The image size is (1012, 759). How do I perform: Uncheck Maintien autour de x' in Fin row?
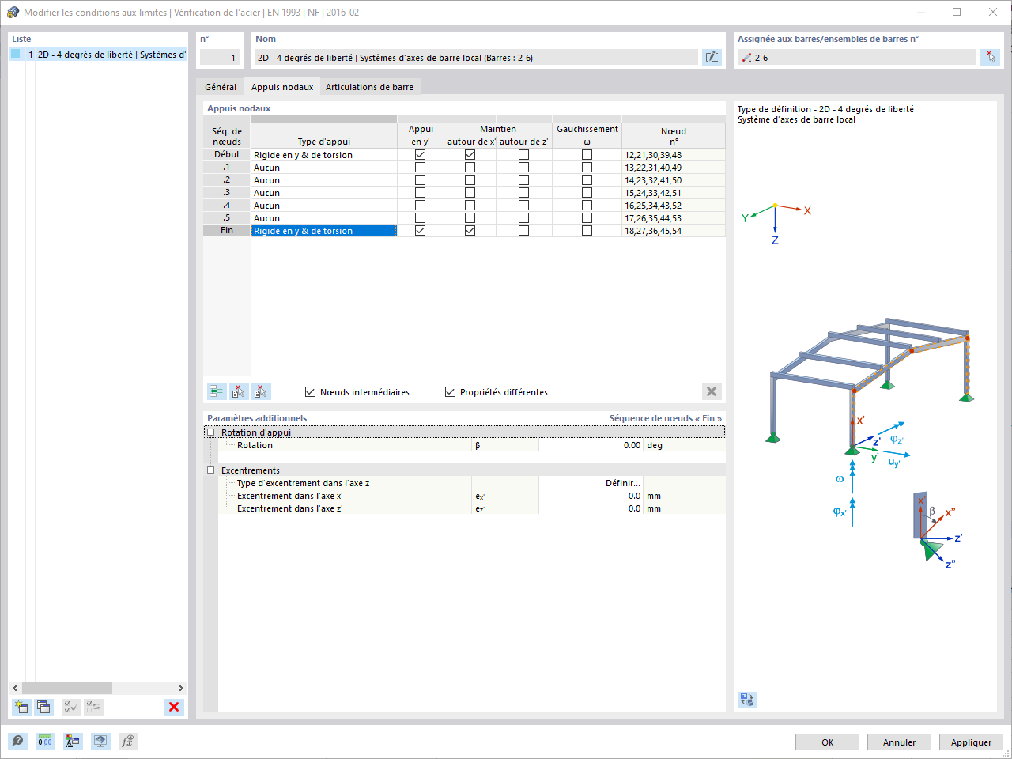click(470, 231)
